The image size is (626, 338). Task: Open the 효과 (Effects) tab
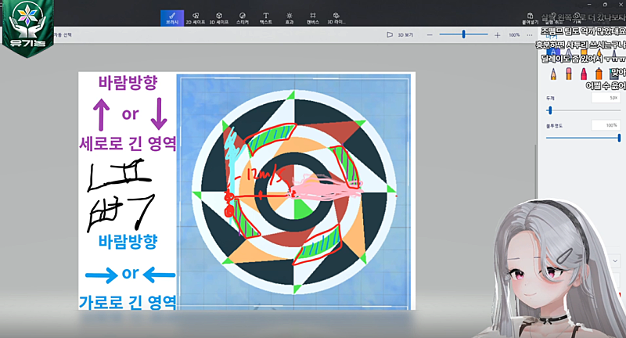(x=289, y=18)
